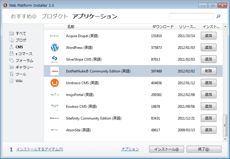The image size is (230, 159).
Task: Select ギャラリー category
Action: tap(24, 67)
